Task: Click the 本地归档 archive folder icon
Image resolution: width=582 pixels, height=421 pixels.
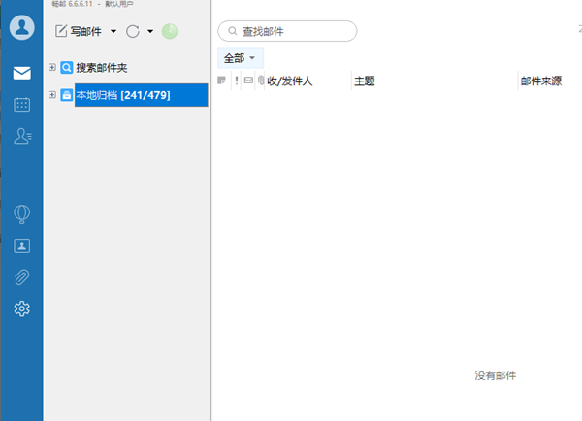Action: point(67,95)
